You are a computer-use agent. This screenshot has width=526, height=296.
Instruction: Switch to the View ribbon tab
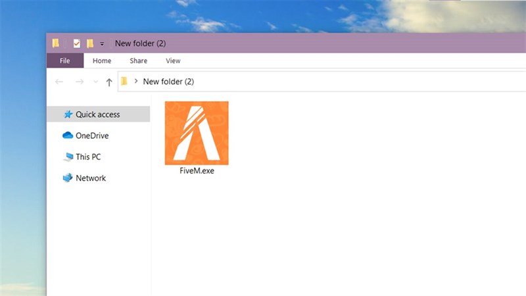click(x=173, y=61)
